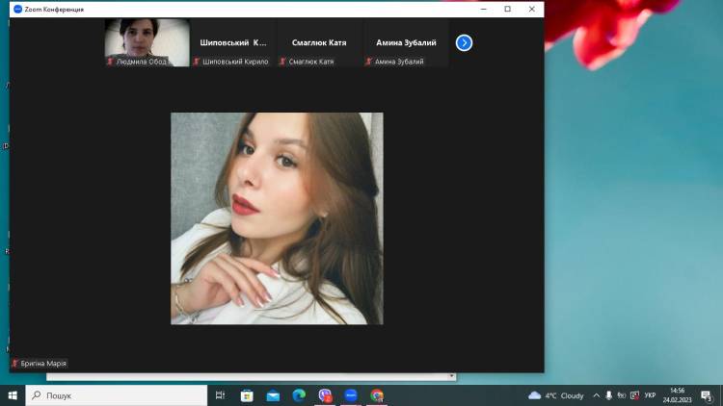Select Людмила Обод video thumbnail

pyautogui.click(x=147, y=42)
